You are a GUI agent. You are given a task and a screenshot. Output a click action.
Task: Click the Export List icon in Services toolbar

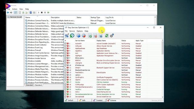[26, 12]
